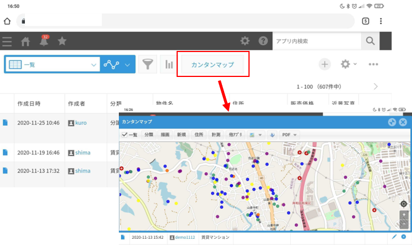
Task: Delete the demo1112 record icon
Action: [x=404, y=237]
